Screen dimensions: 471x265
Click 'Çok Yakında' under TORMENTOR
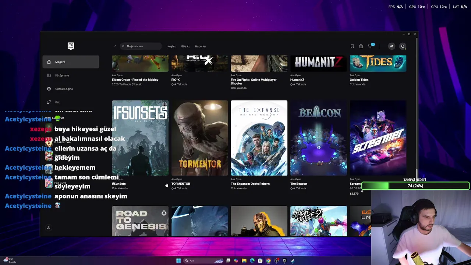179,188
